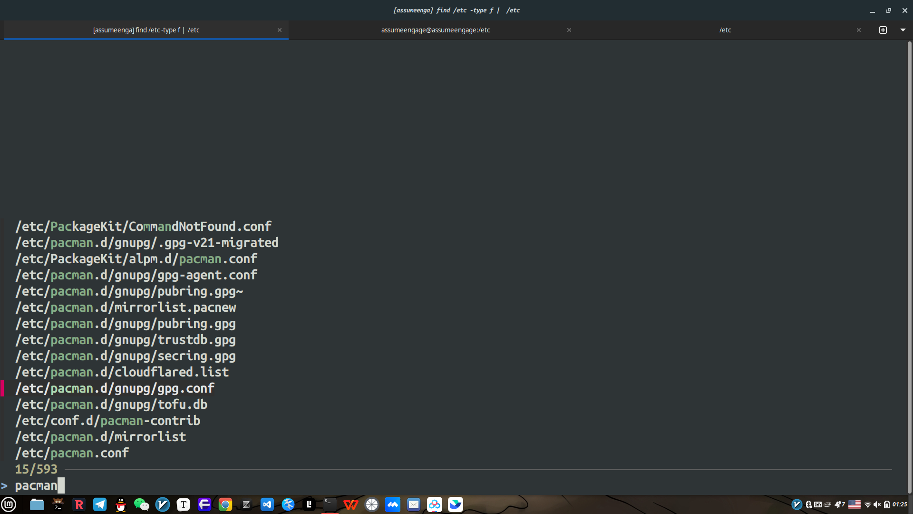This screenshot has width=913, height=514.
Task: Open the file manager folder icon
Action: [37, 504]
